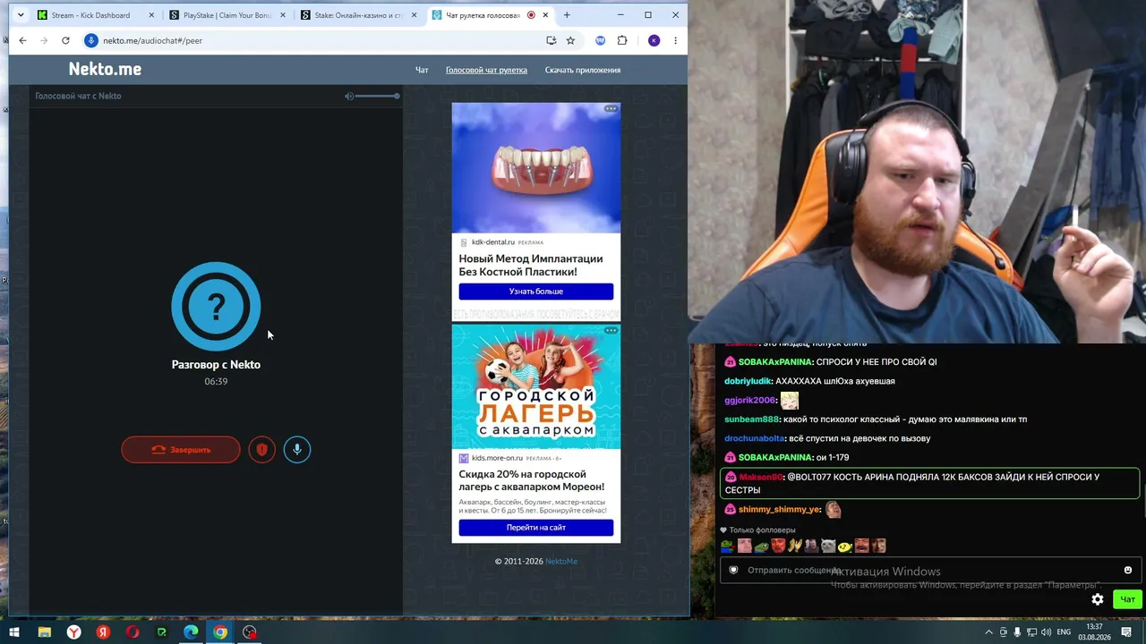Reload the nekto.me page
The height and width of the screenshot is (644, 1146).
pos(65,40)
